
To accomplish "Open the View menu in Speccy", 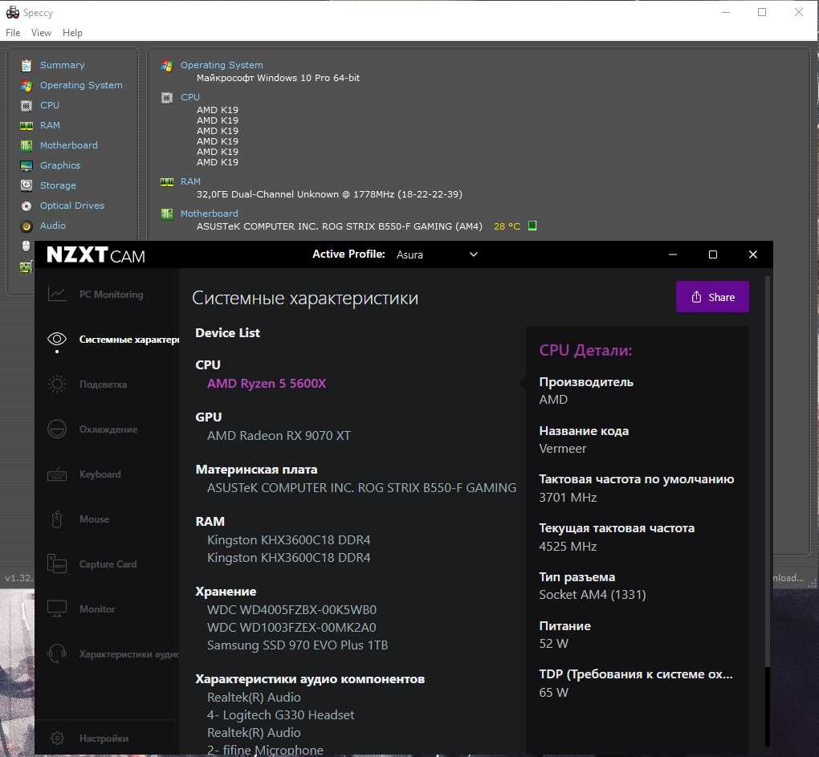I will [41, 33].
